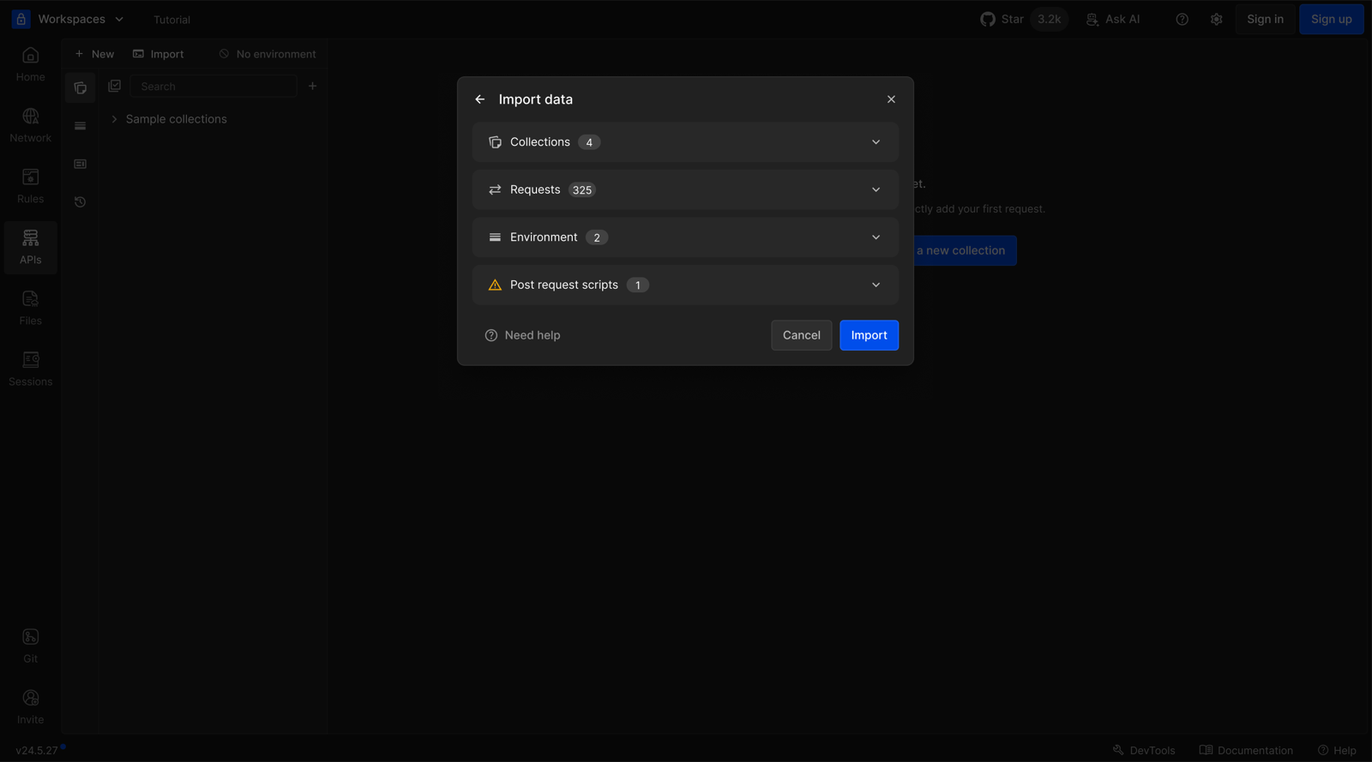
Task: Open Invite in the sidebar
Action: click(x=30, y=707)
